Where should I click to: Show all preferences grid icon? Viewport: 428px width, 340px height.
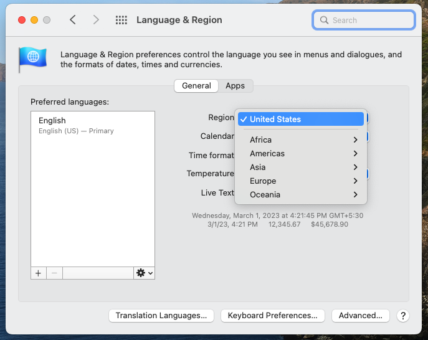121,20
